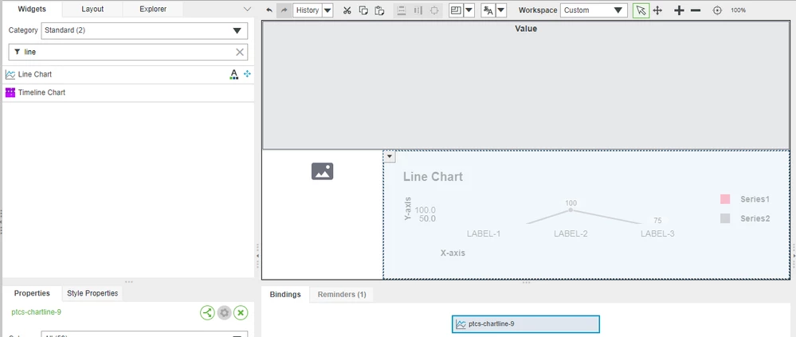
Task: Click the reset zoom target icon
Action: tap(717, 10)
